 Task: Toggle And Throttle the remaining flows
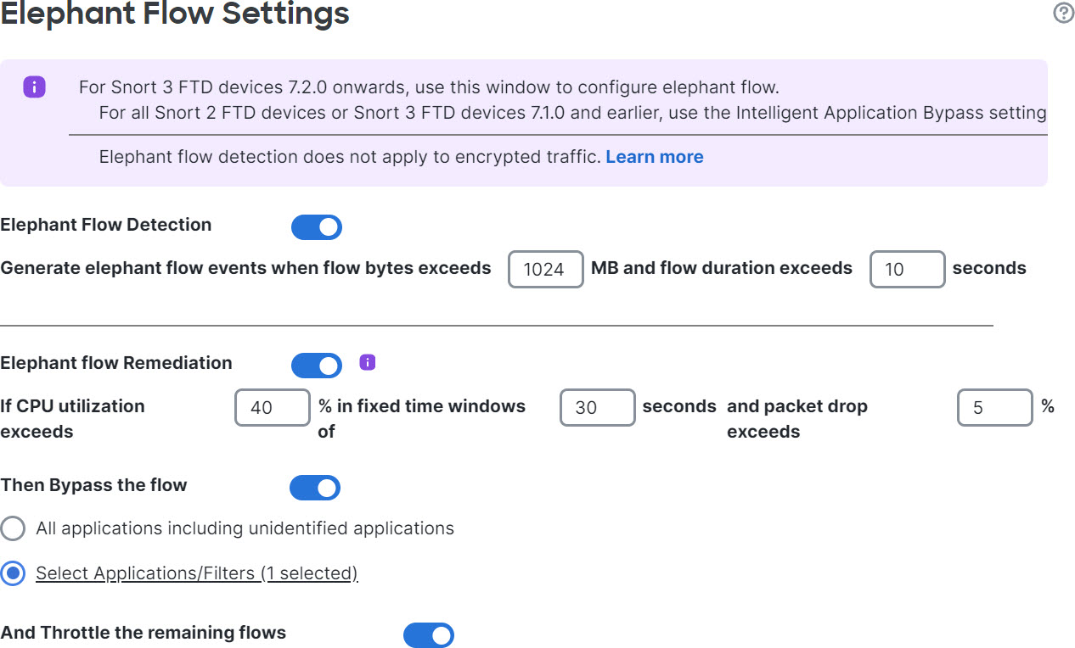tap(428, 635)
